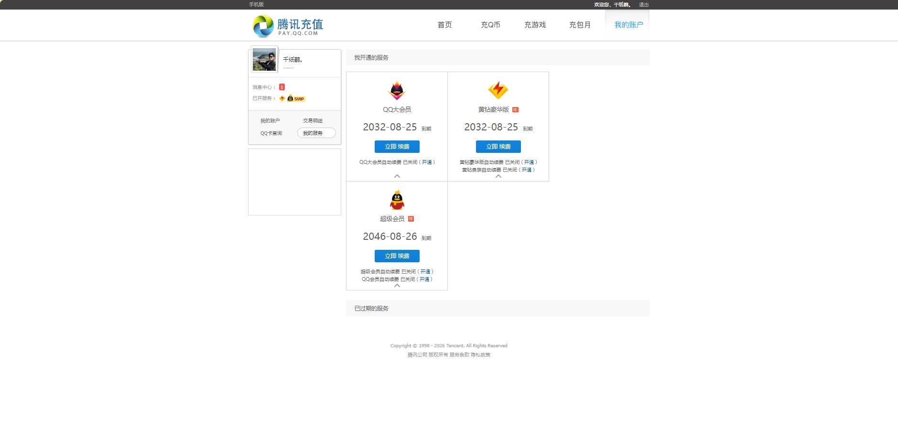
Task: Collapse the 黄钻豪华版 card details chevron
Action: (498, 176)
